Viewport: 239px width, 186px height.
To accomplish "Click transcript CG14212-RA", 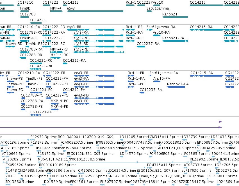I will point(74,61).
